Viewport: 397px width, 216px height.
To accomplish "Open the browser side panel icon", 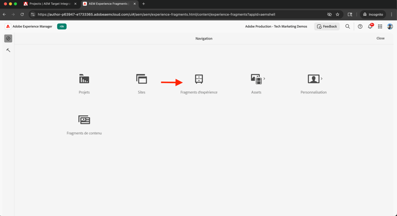I will [x=350, y=14].
